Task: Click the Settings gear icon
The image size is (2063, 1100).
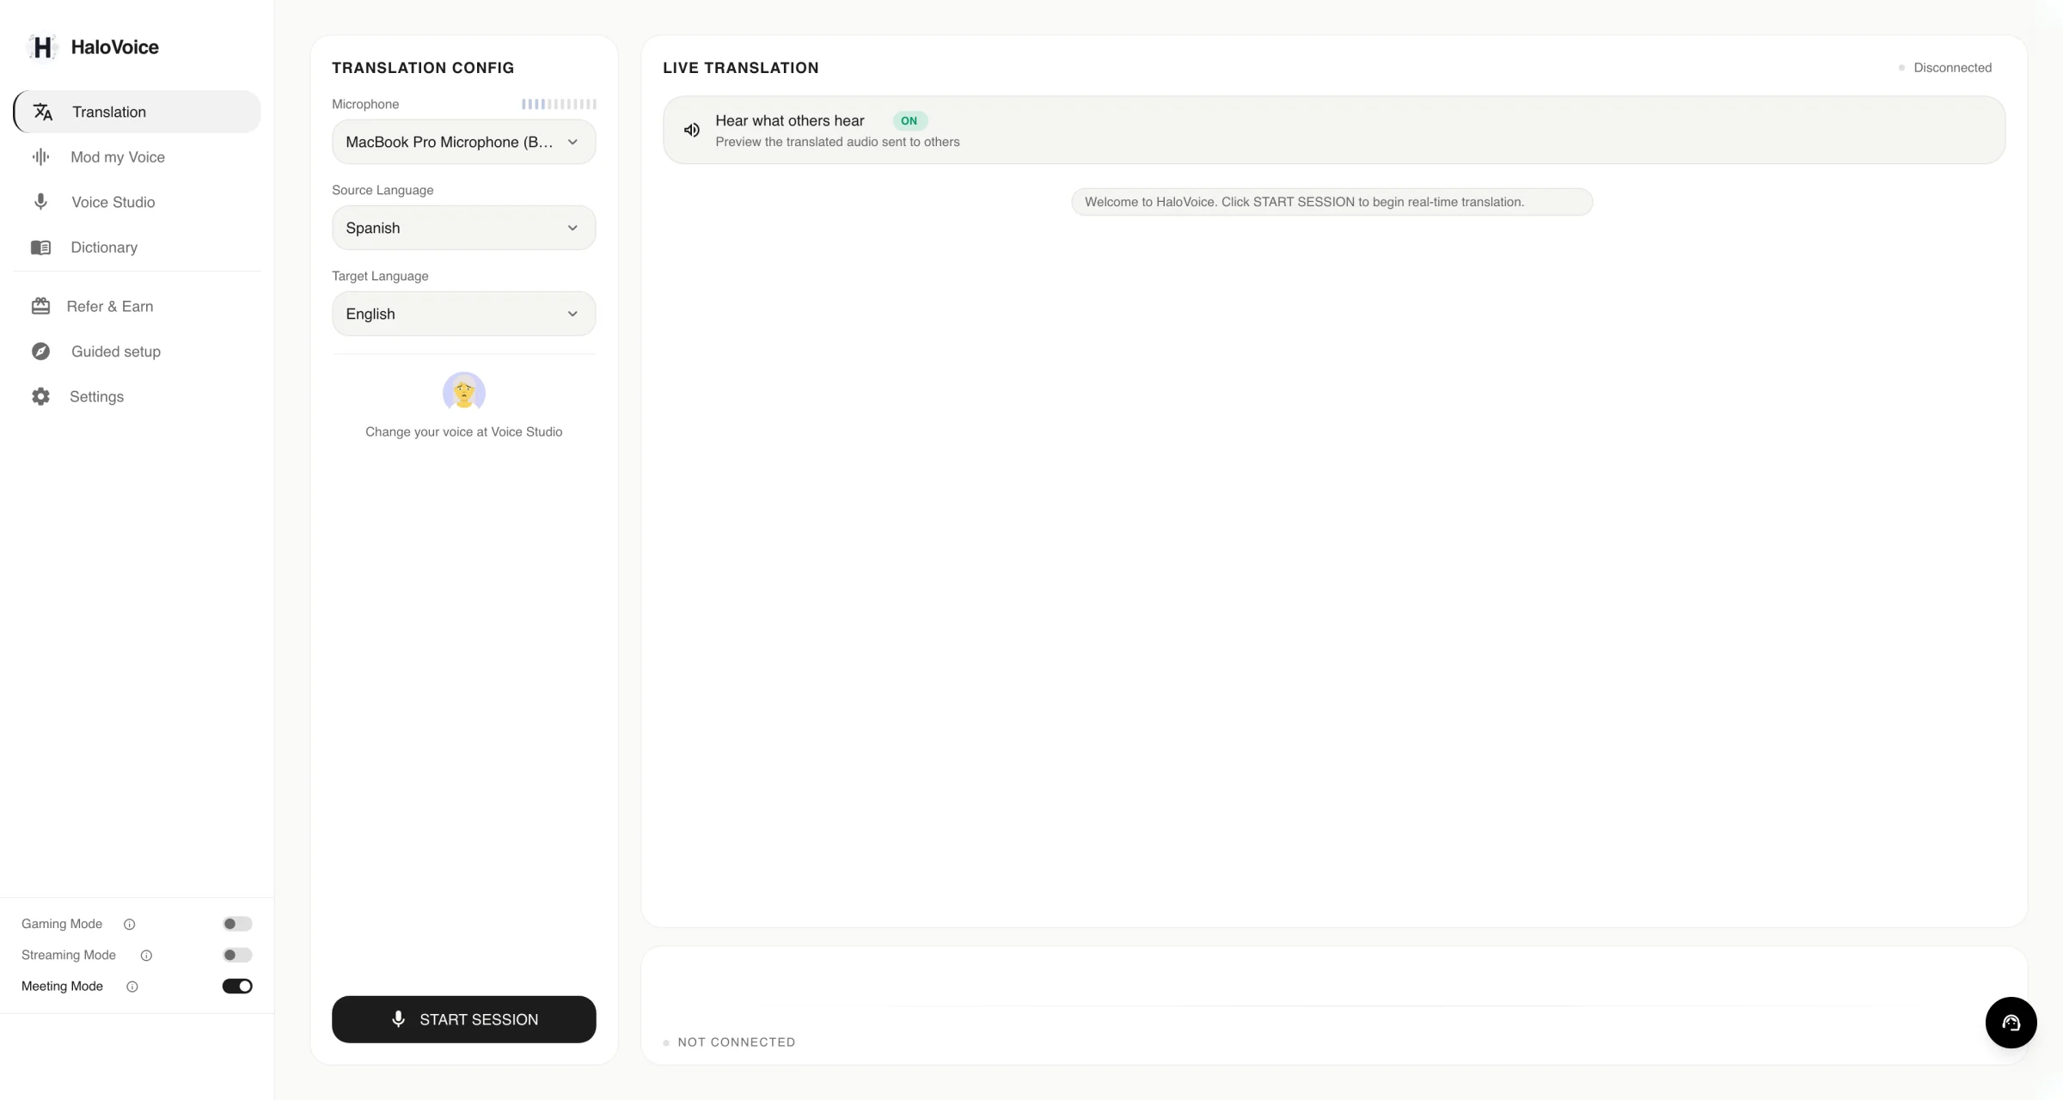Action: [40, 396]
